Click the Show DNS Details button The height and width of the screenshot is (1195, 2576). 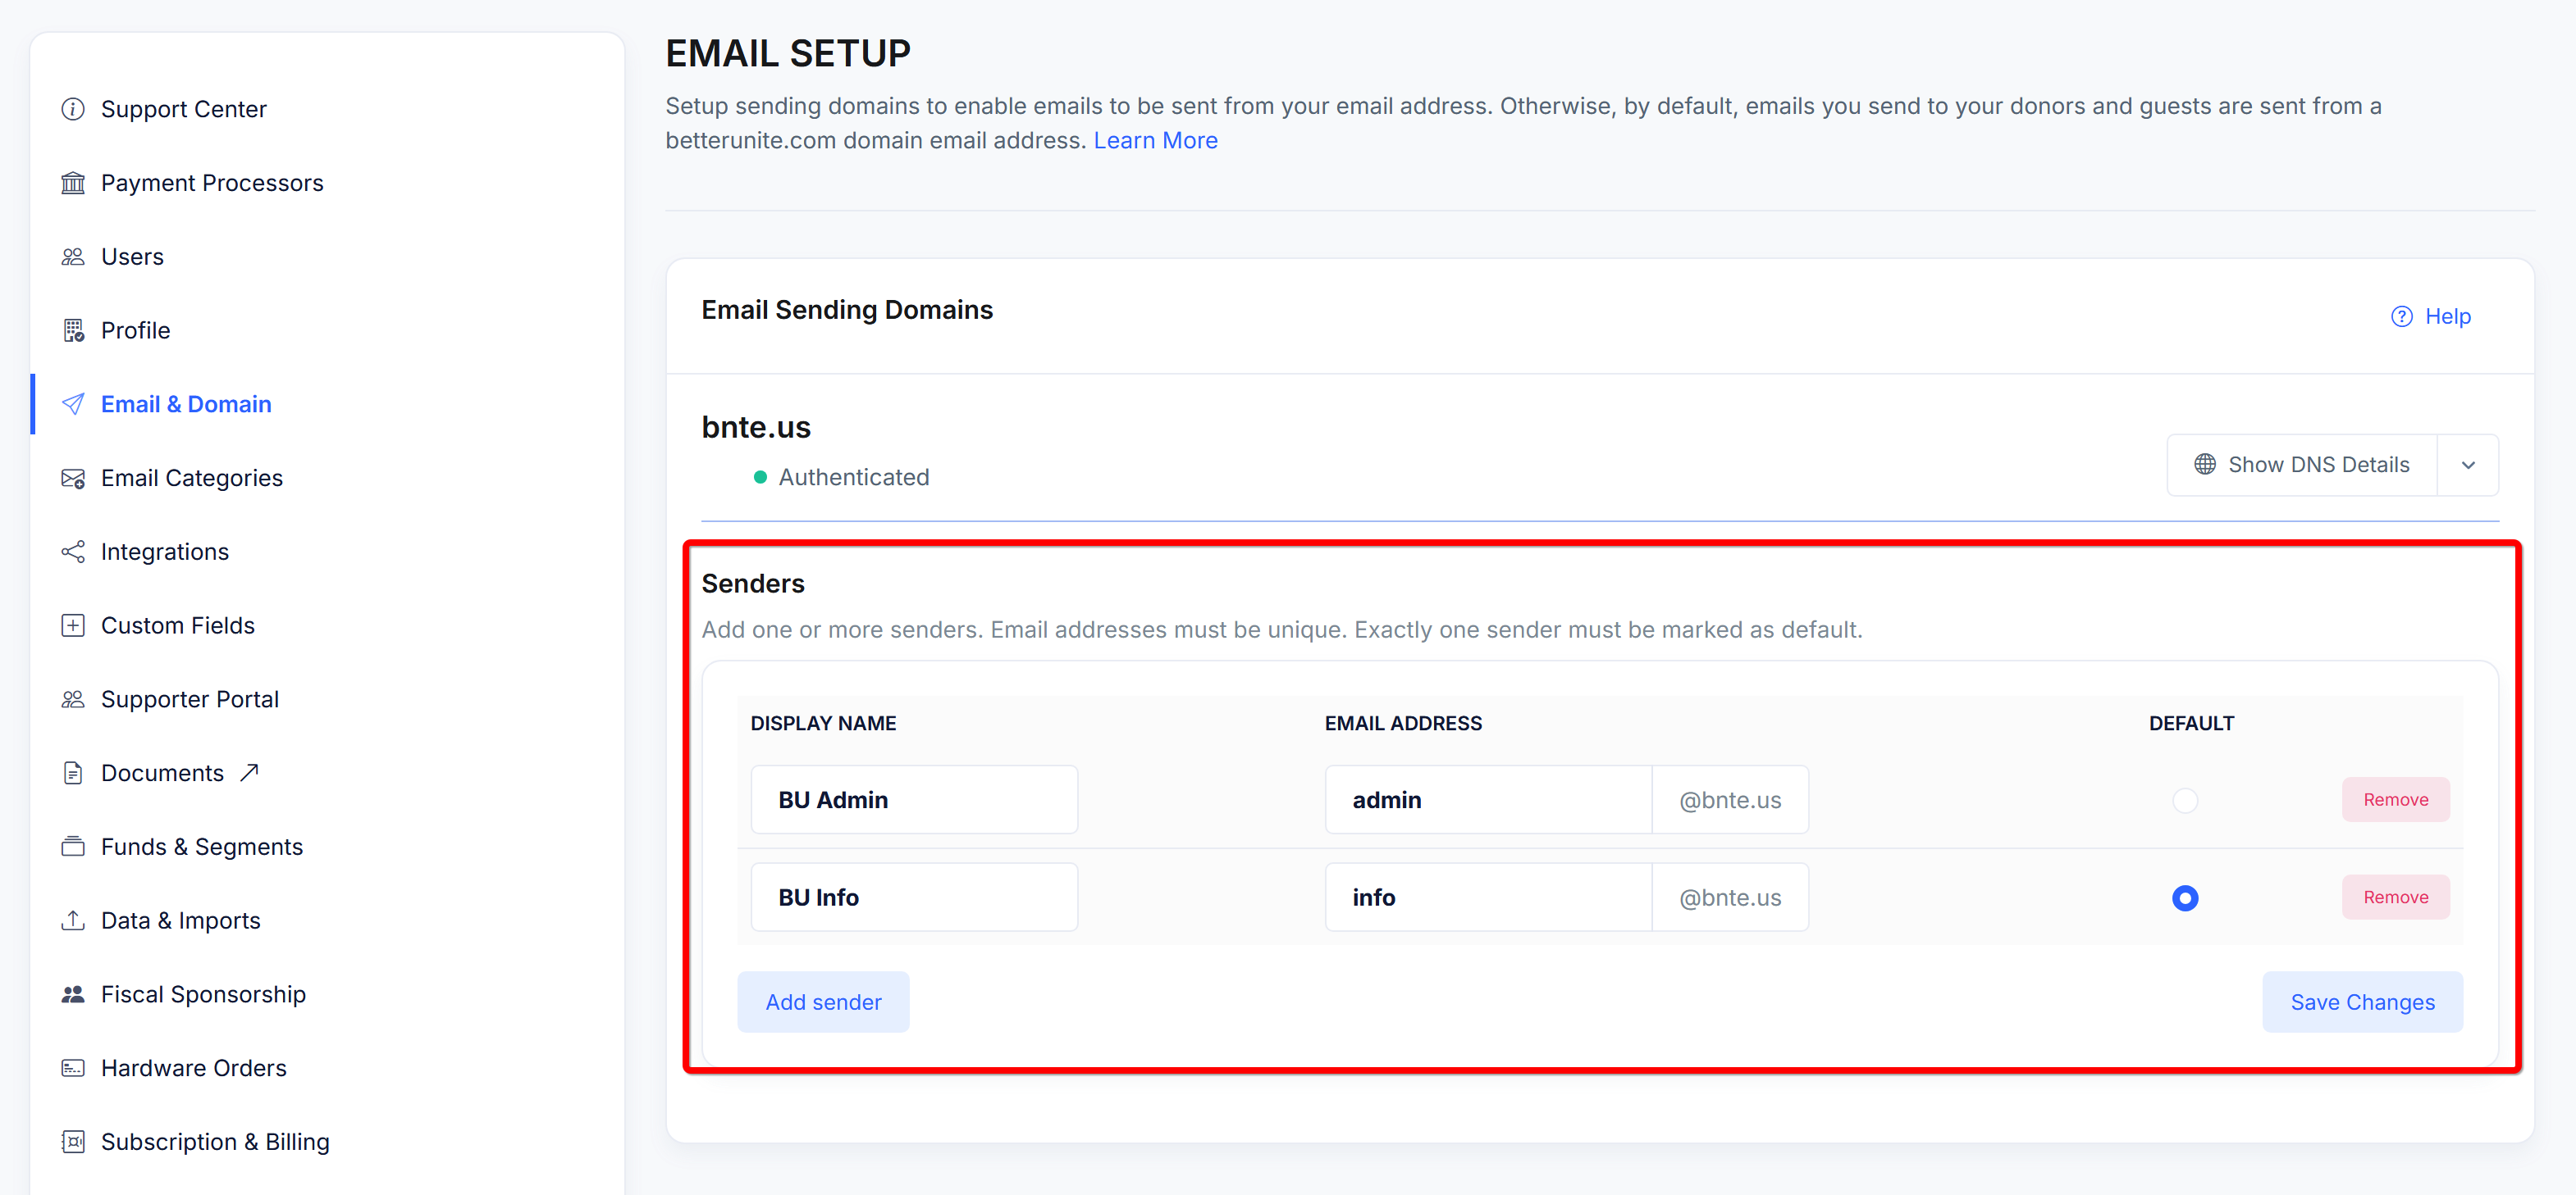coord(2301,466)
